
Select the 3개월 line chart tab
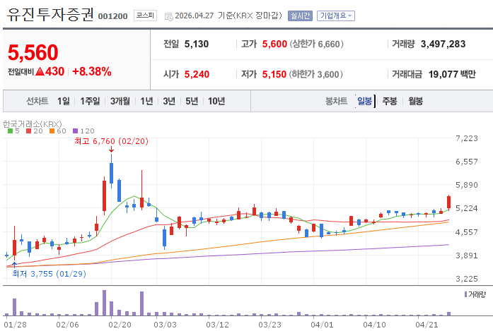click(x=120, y=101)
